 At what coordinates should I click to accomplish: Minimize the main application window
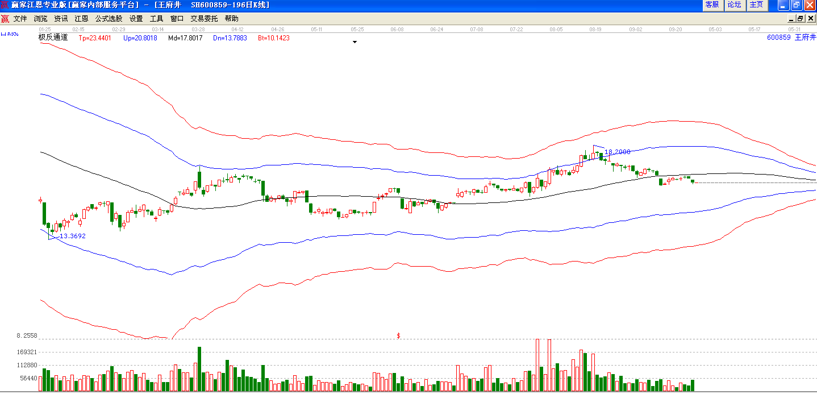[x=783, y=5]
